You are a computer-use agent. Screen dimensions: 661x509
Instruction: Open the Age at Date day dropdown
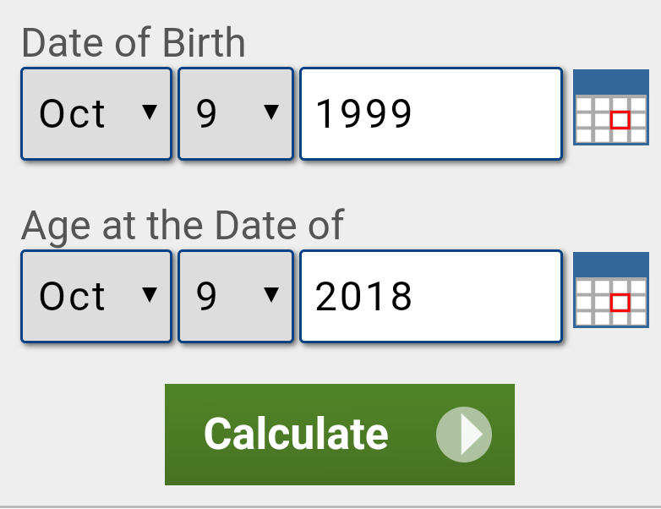click(x=236, y=296)
